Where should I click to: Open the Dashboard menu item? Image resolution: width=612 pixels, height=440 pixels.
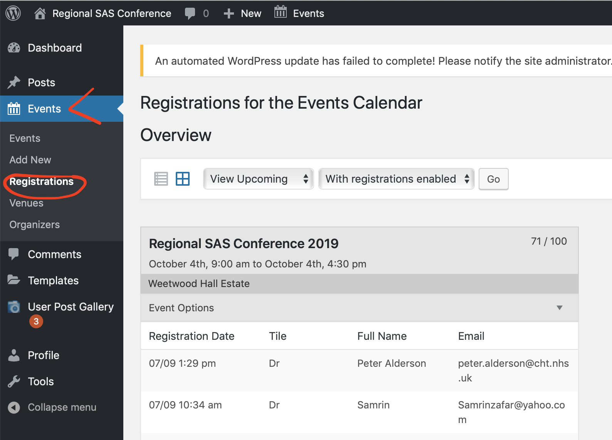(54, 48)
